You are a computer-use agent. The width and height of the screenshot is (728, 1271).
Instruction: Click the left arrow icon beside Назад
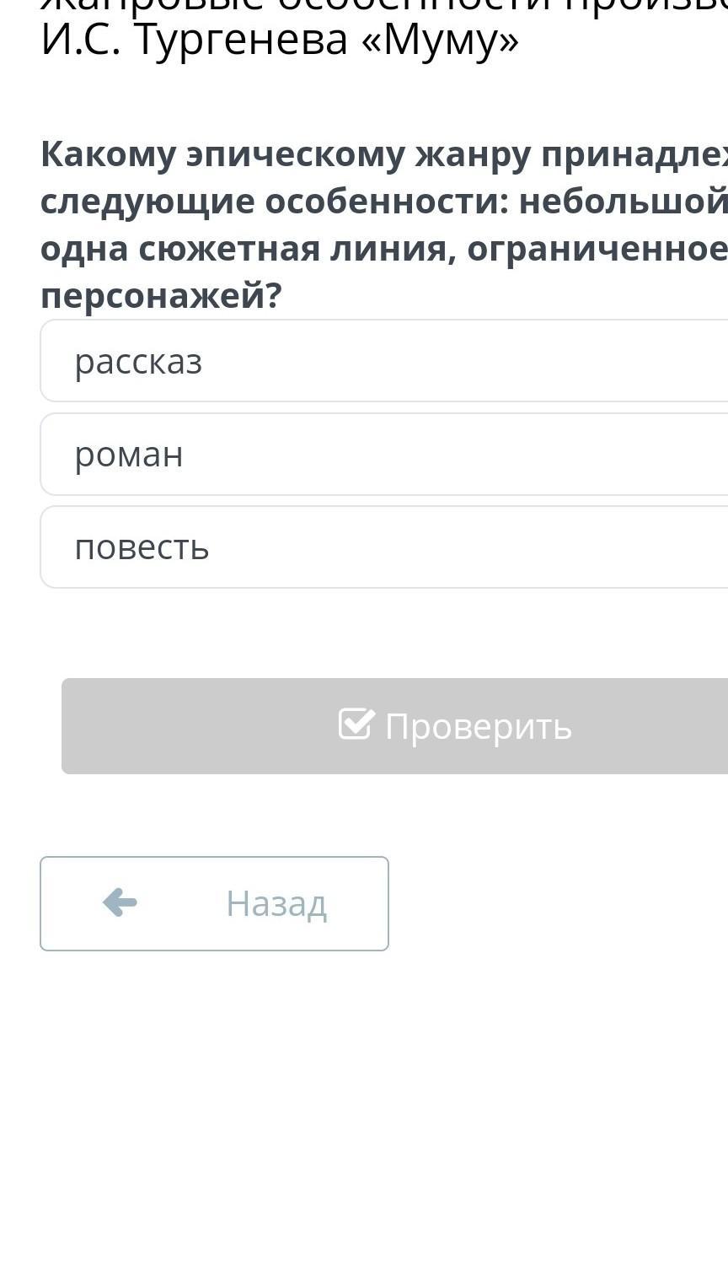pyautogui.click(x=120, y=903)
